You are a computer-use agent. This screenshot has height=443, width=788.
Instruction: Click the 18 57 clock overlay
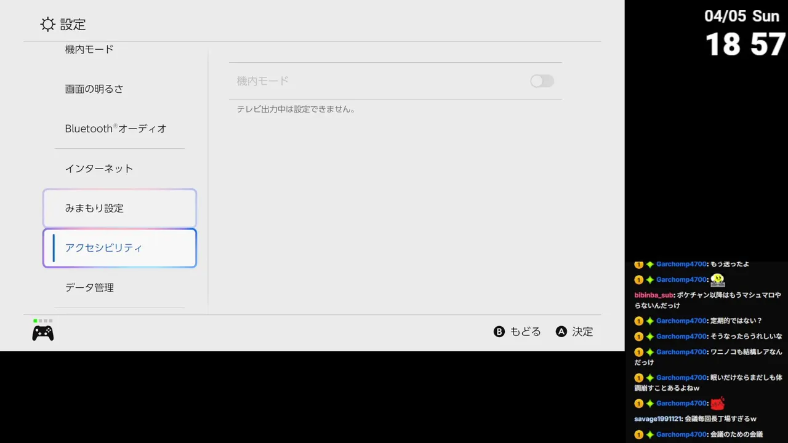(x=745, y=44)
